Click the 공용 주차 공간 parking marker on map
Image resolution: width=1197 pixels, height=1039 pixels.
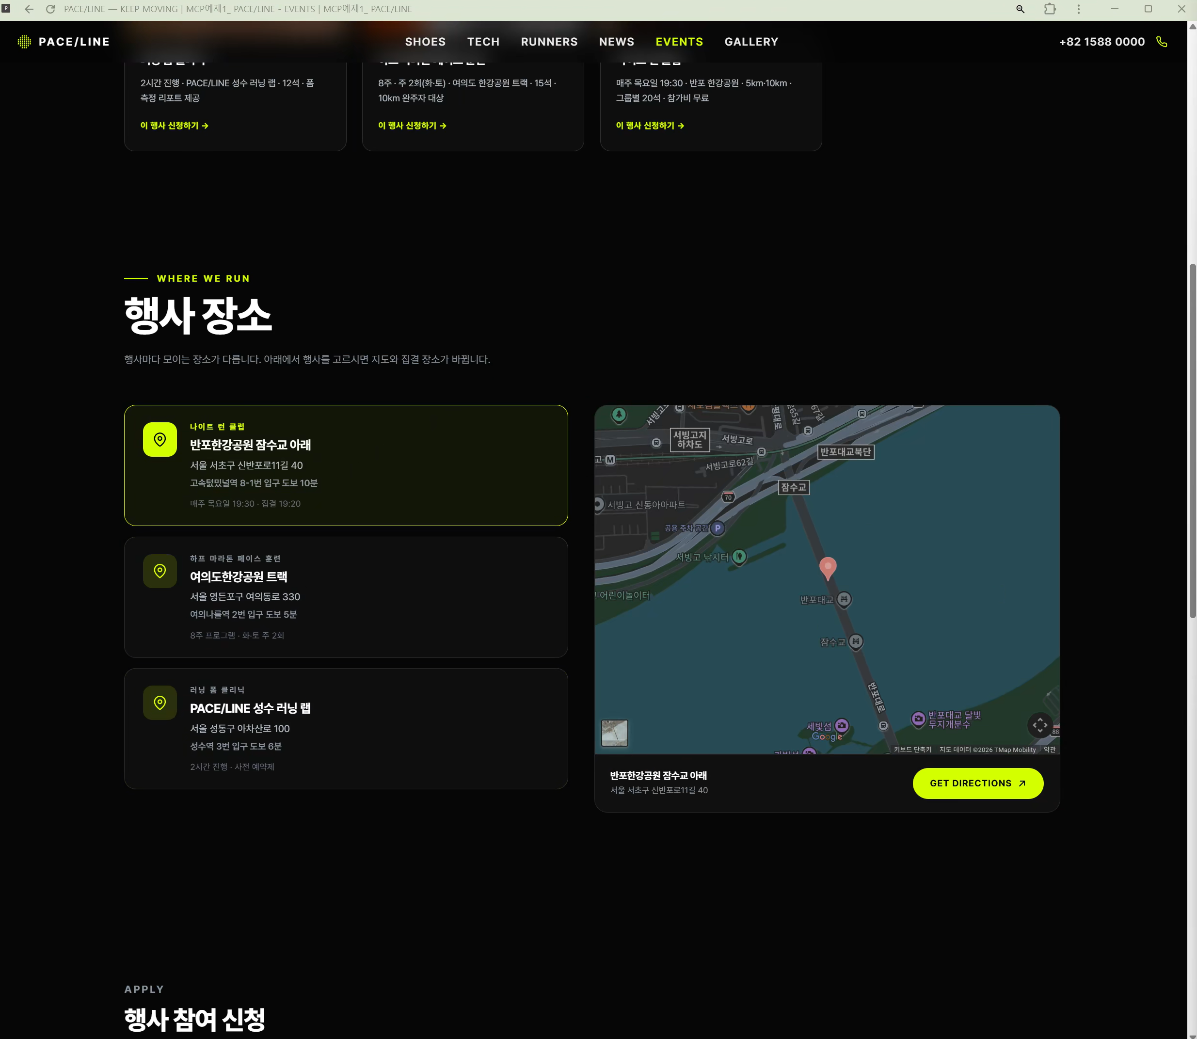tap(718, 528)
